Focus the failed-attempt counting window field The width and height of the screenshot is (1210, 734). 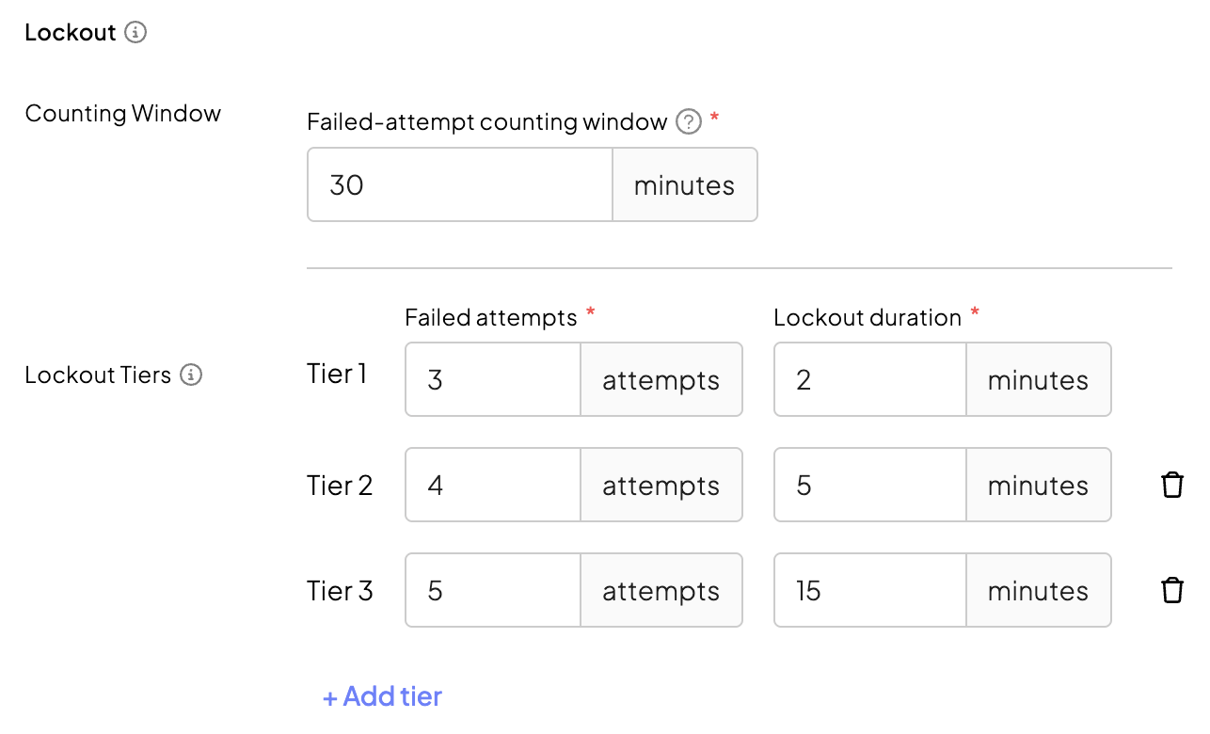coord(460,184)
